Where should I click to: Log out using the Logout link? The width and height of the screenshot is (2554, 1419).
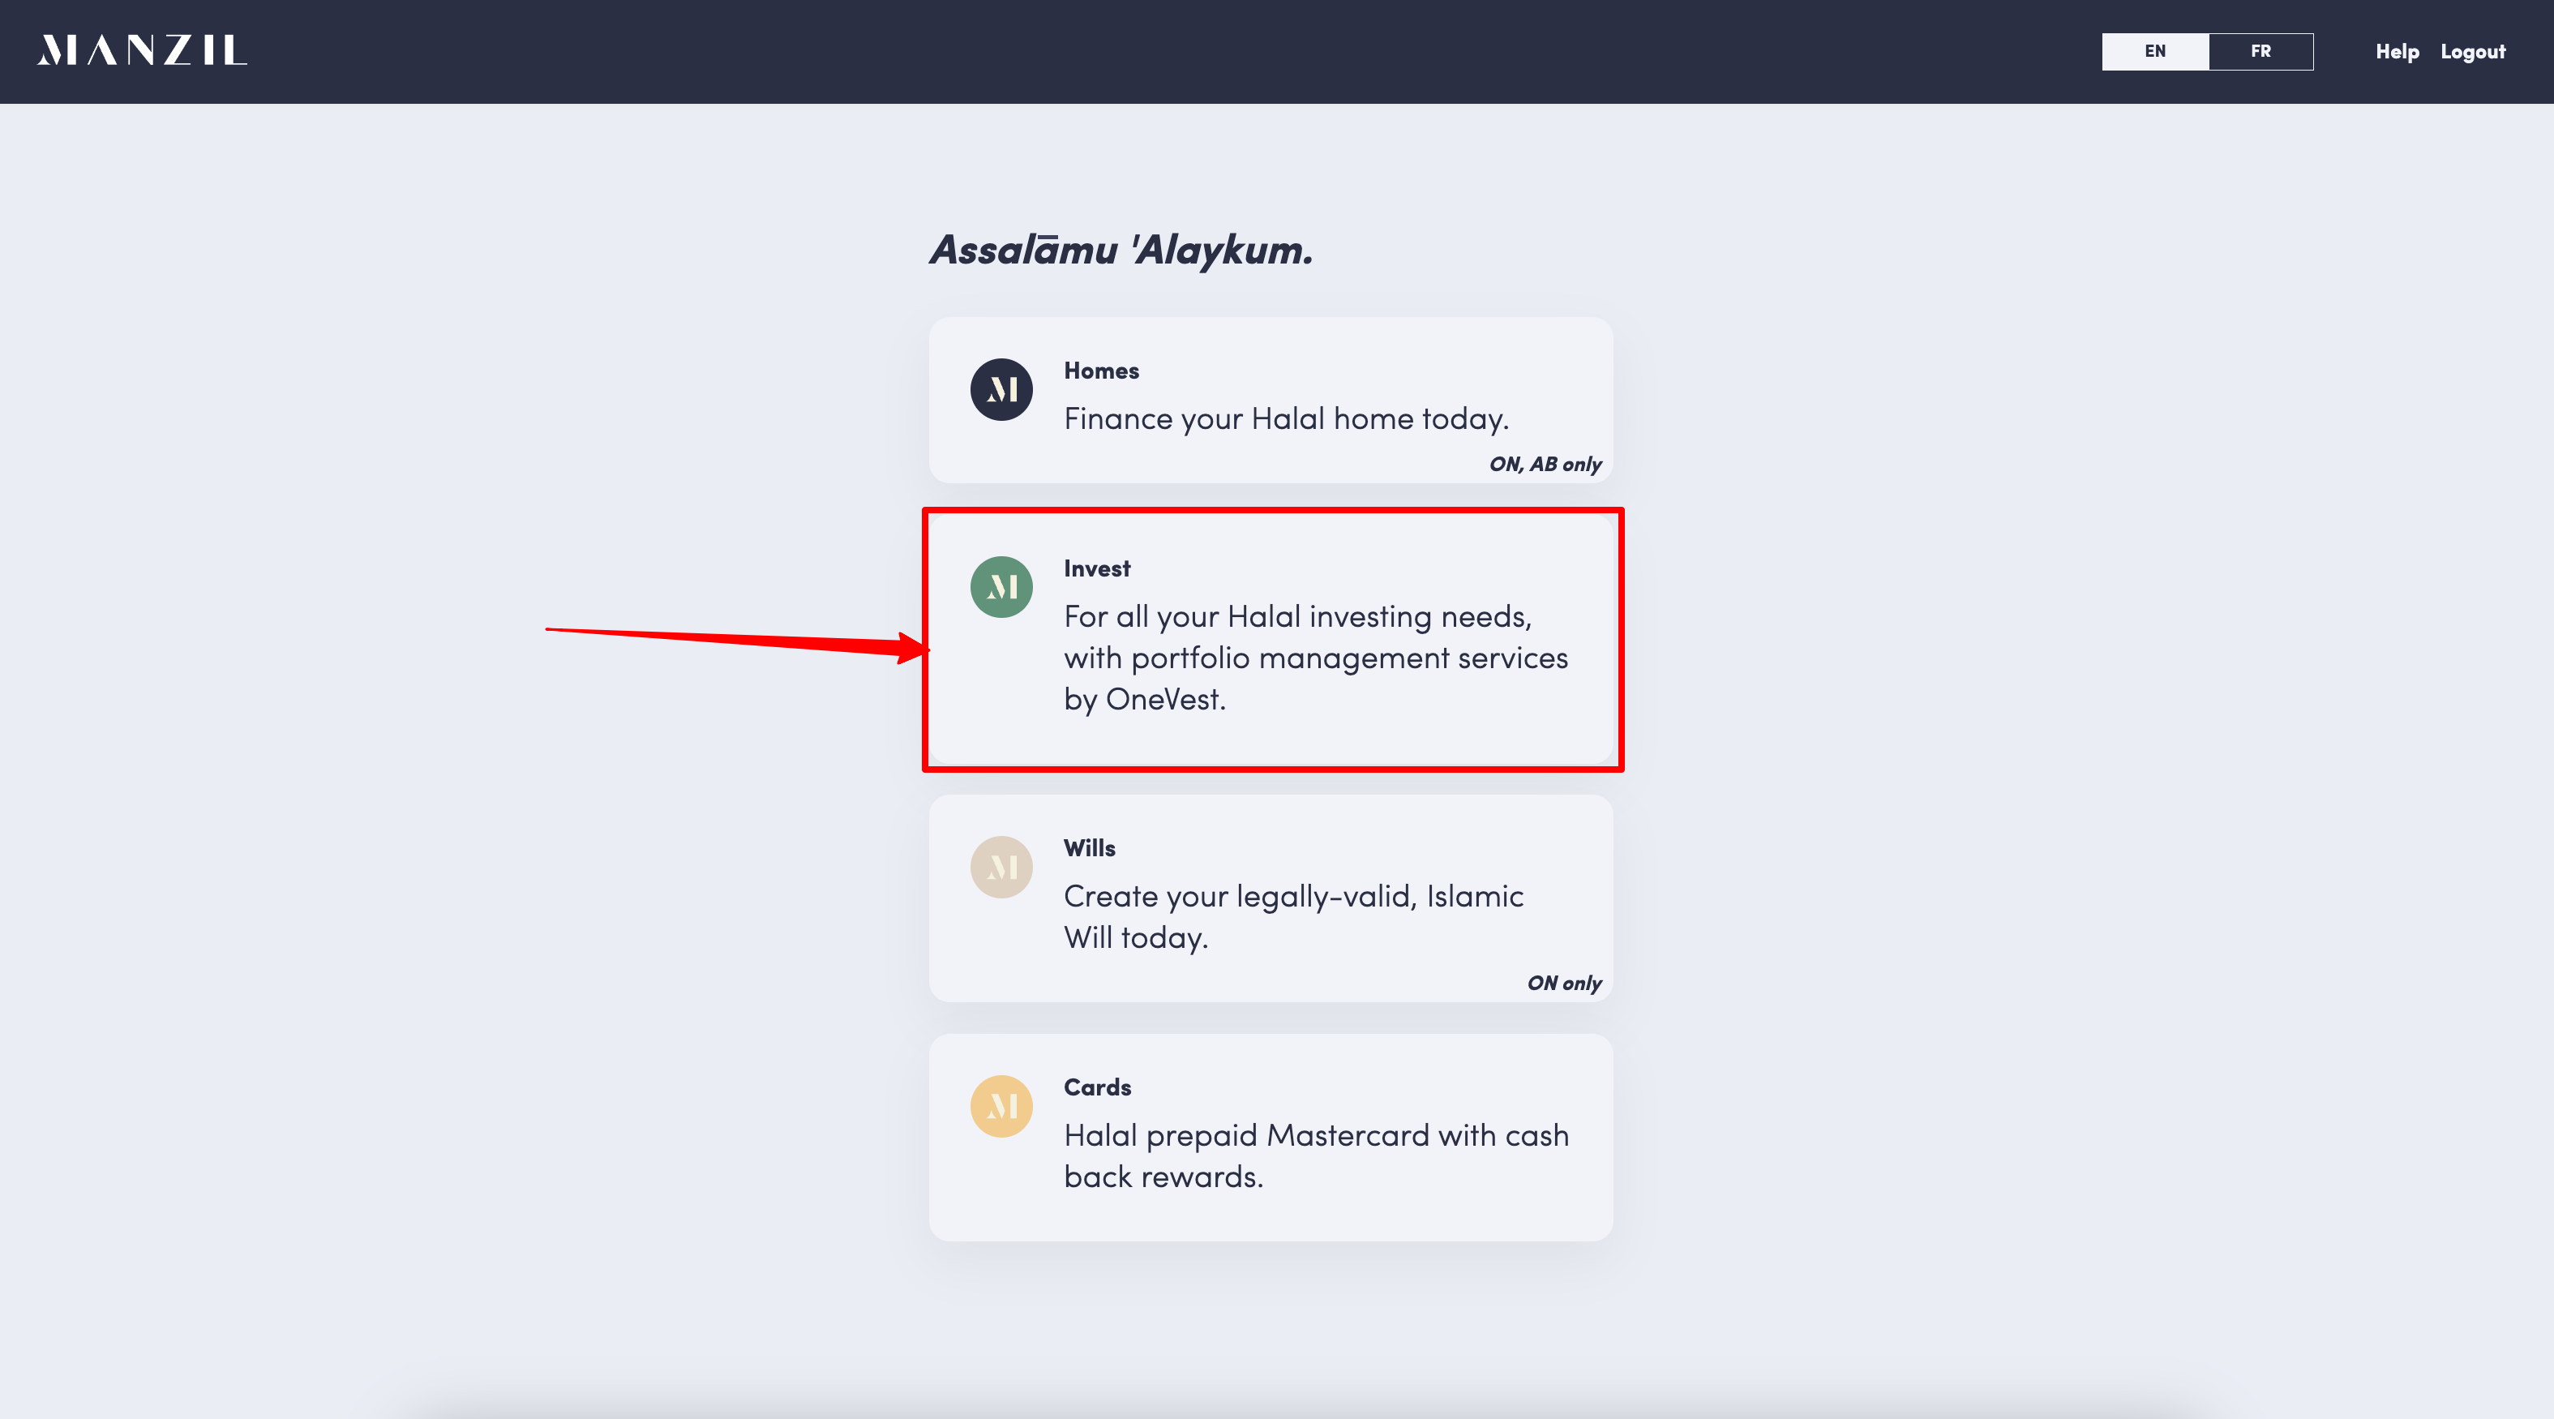pos(2472,52)
